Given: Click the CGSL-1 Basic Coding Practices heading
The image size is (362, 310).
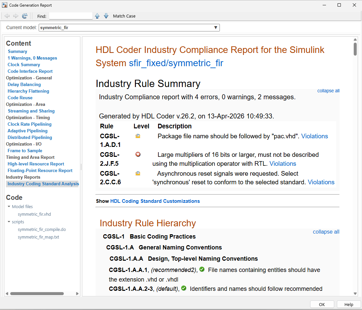Looking at the screenshot, I should coord(149,236).
